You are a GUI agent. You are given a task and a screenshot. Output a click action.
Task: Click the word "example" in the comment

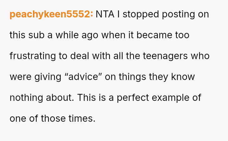click(x=171, y=98)
